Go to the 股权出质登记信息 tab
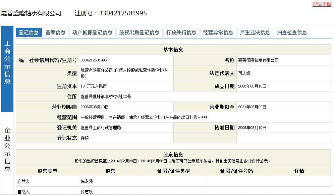The width and height of the screenshot is (334, 195). pos(139,32)
